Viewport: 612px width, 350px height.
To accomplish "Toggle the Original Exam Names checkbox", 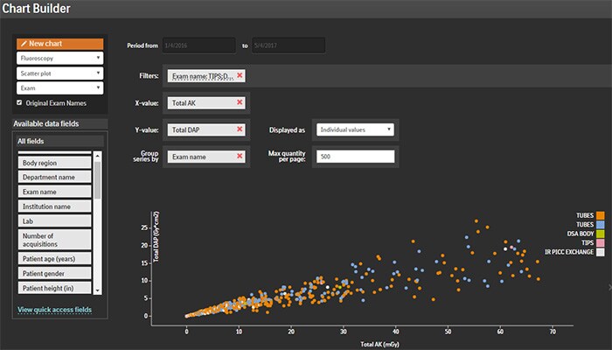I will coord(19,102).
